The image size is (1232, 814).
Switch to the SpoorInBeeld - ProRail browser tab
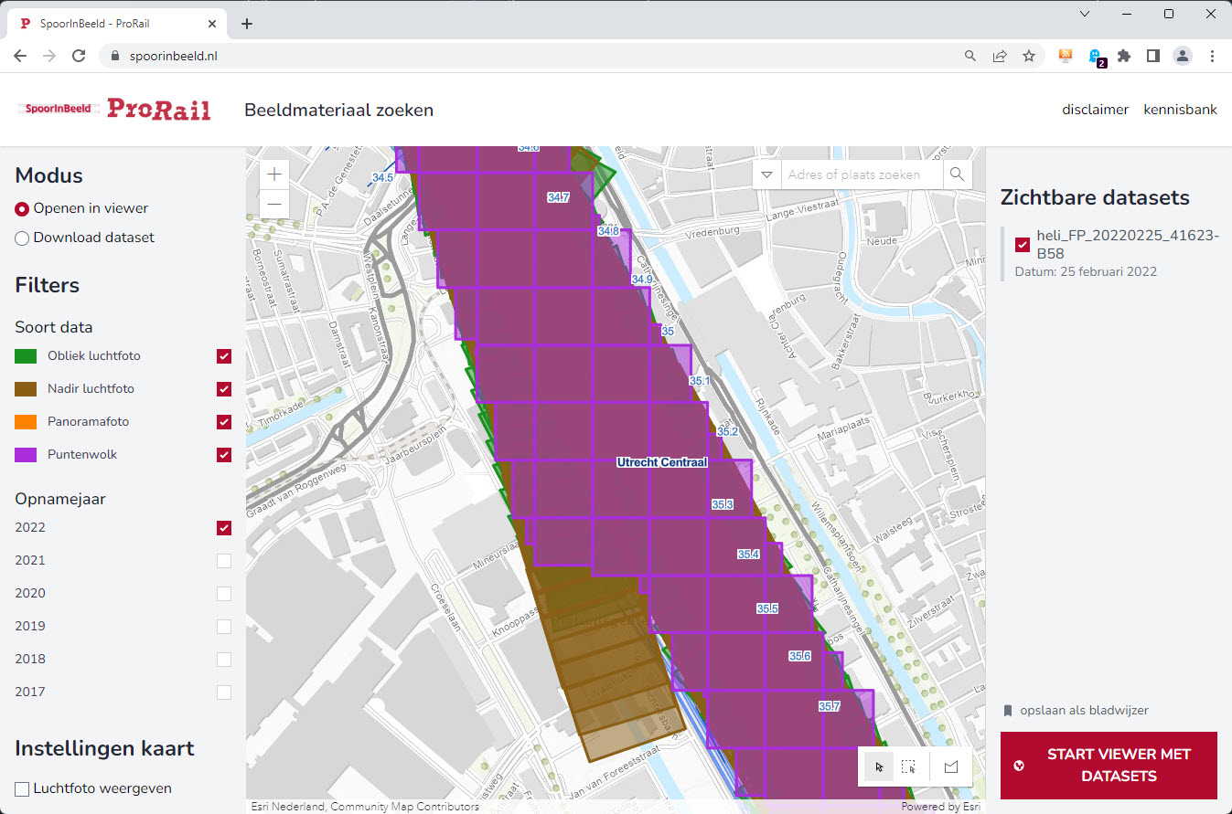(110, 23)
